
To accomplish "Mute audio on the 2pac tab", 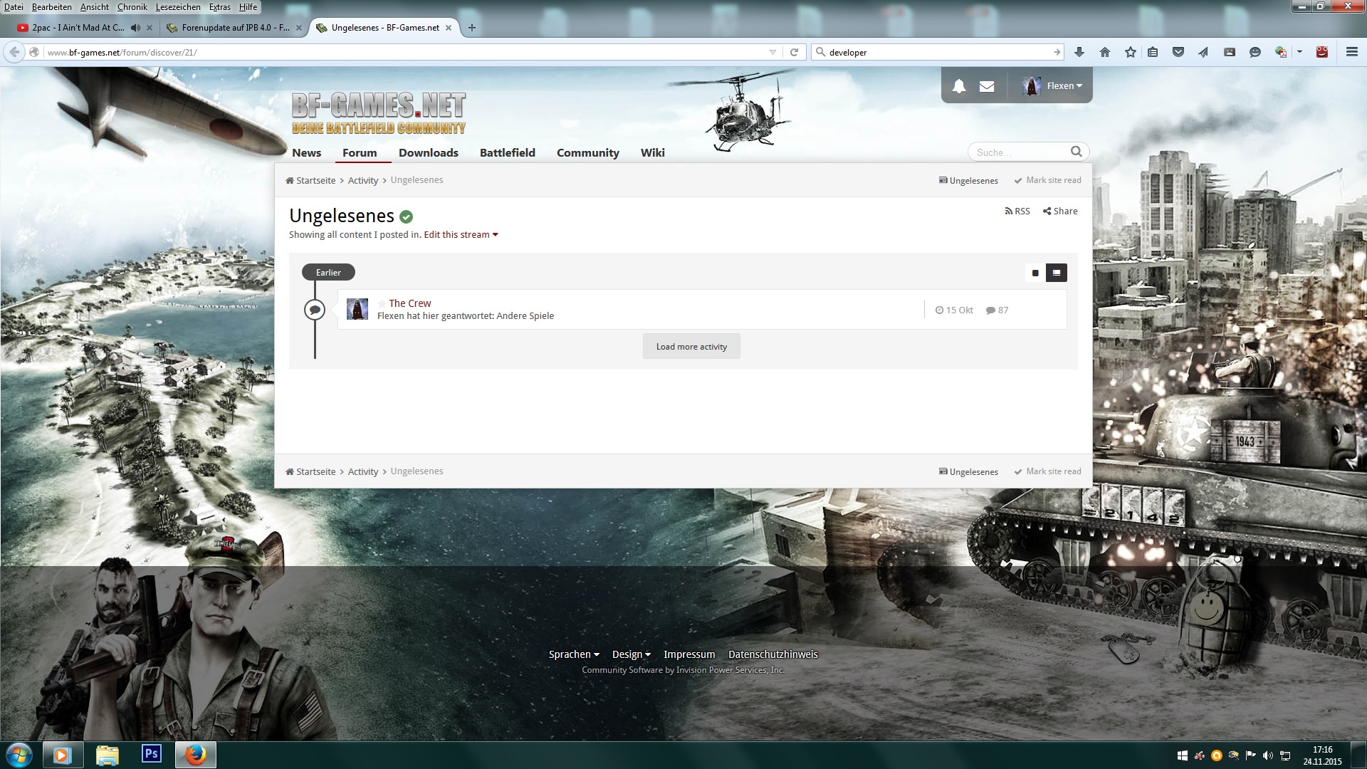I will coord(135,28).
